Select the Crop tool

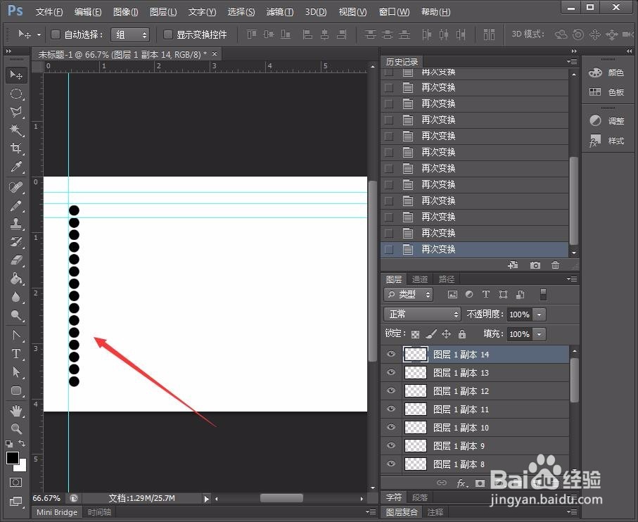[16, 148]
